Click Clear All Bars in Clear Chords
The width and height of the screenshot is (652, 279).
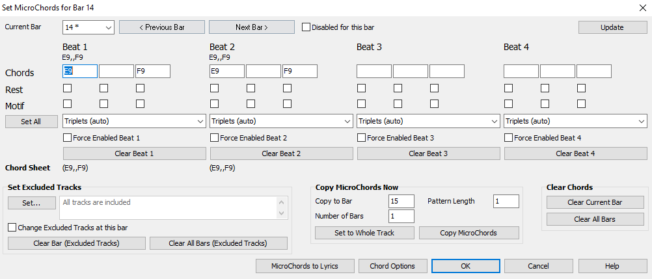point(595,219)
